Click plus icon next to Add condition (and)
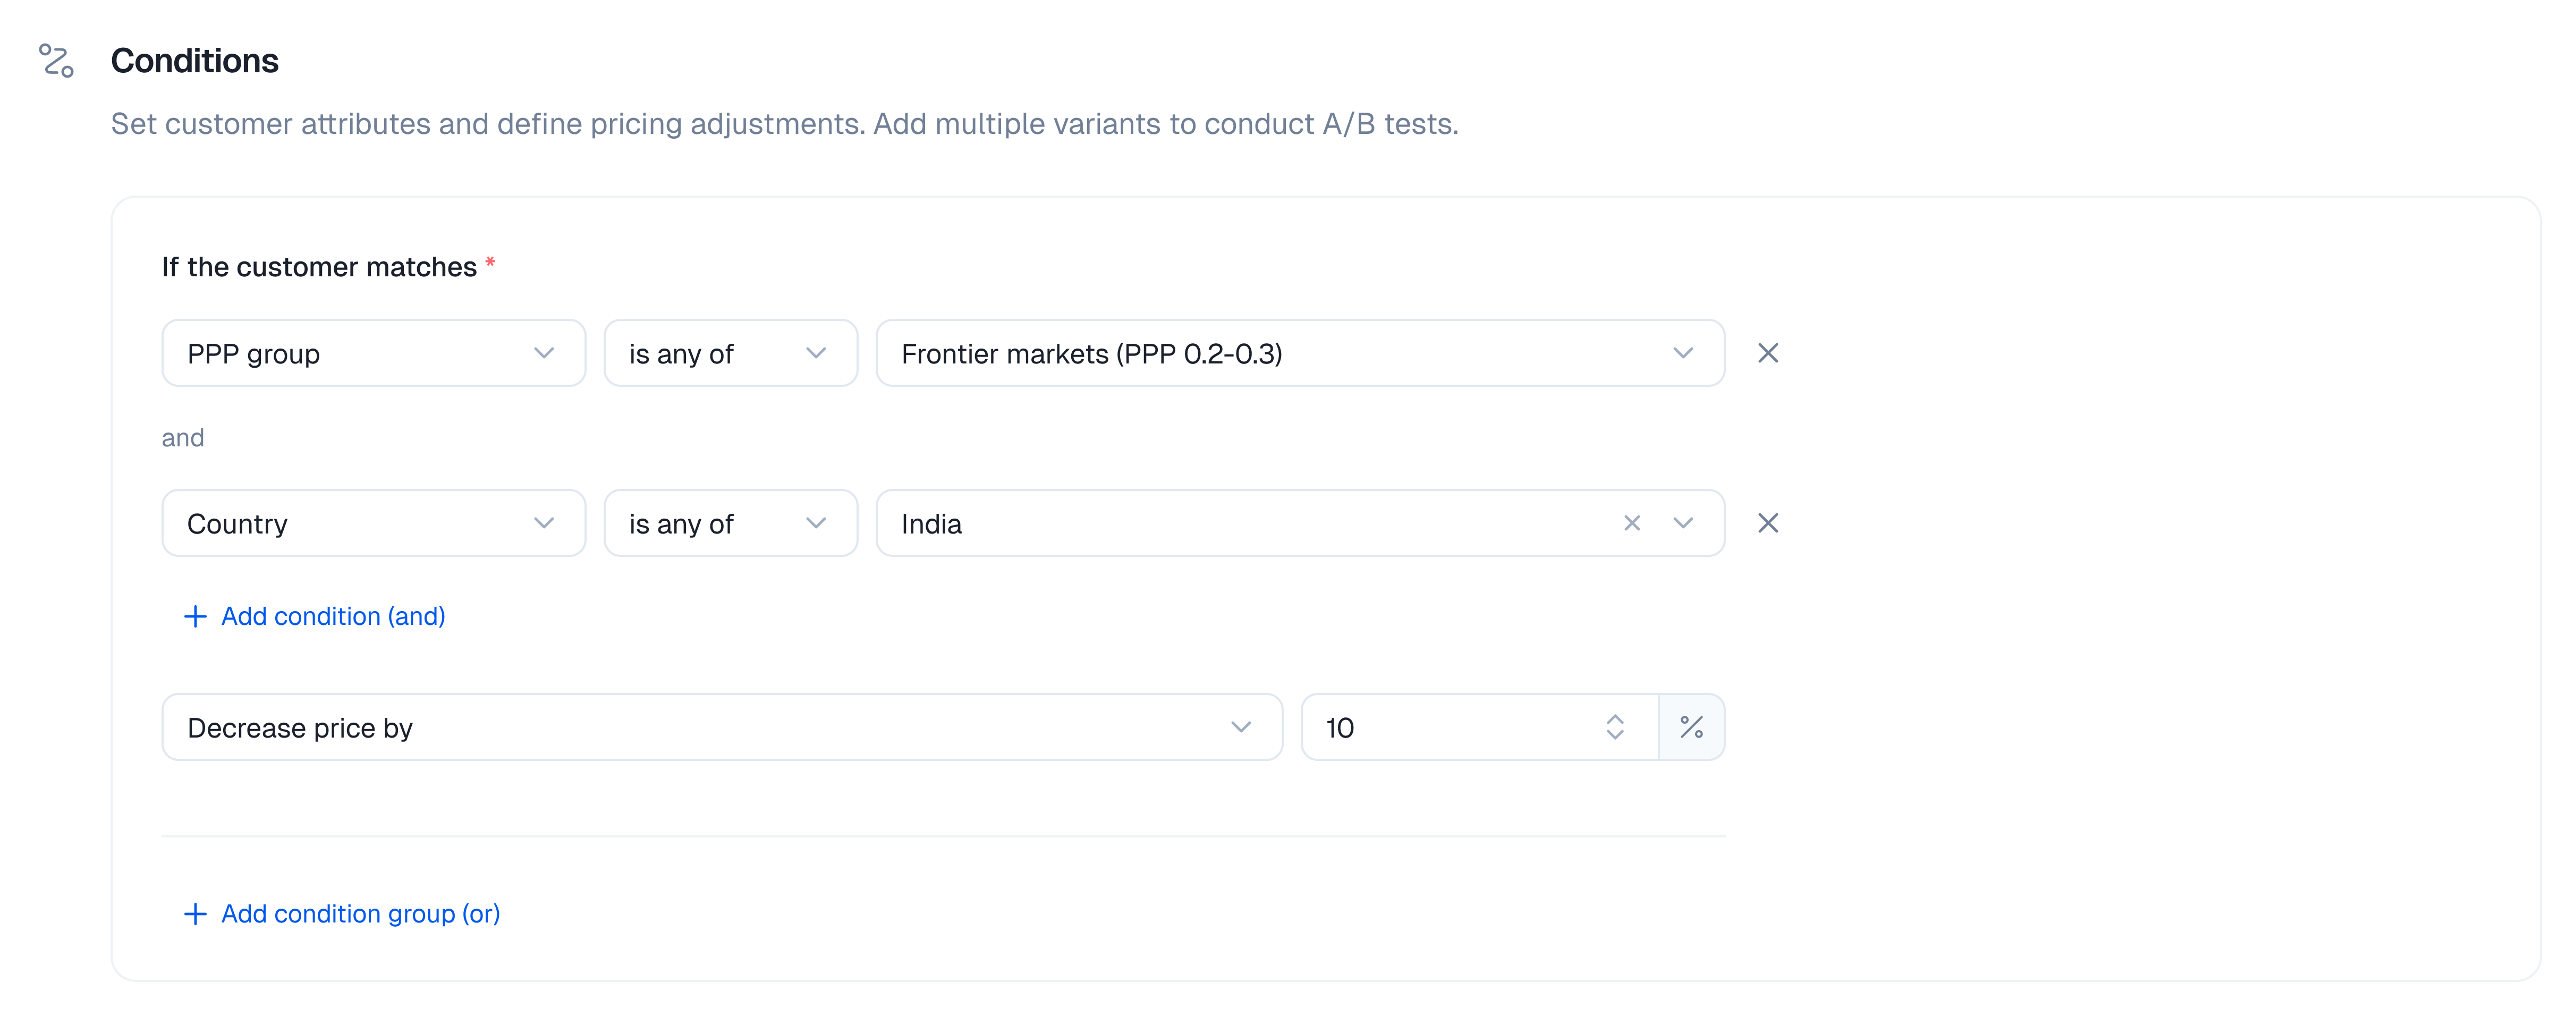This screenshot has height=1016, width=2576. (x=195, y=616)
